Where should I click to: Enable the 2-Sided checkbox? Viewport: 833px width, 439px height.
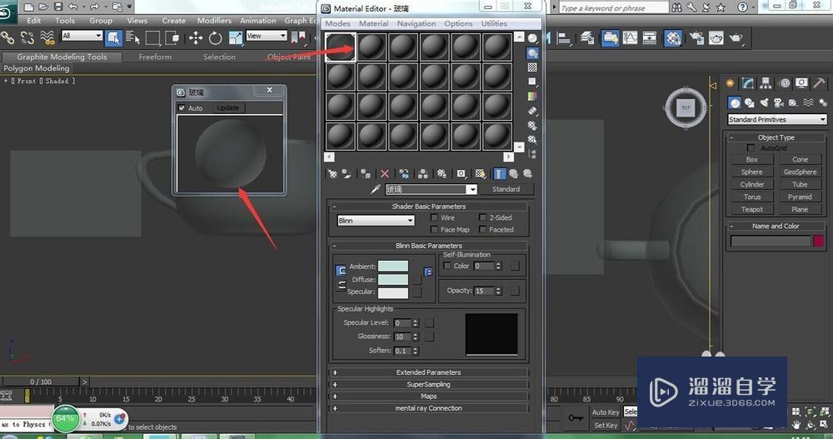[x=483, y=218]
